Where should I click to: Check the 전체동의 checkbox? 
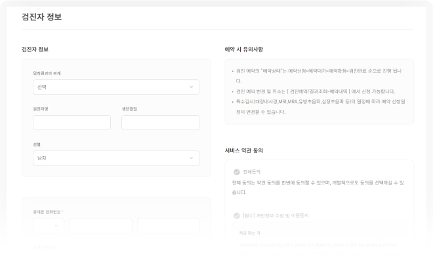tap(237, 172)
